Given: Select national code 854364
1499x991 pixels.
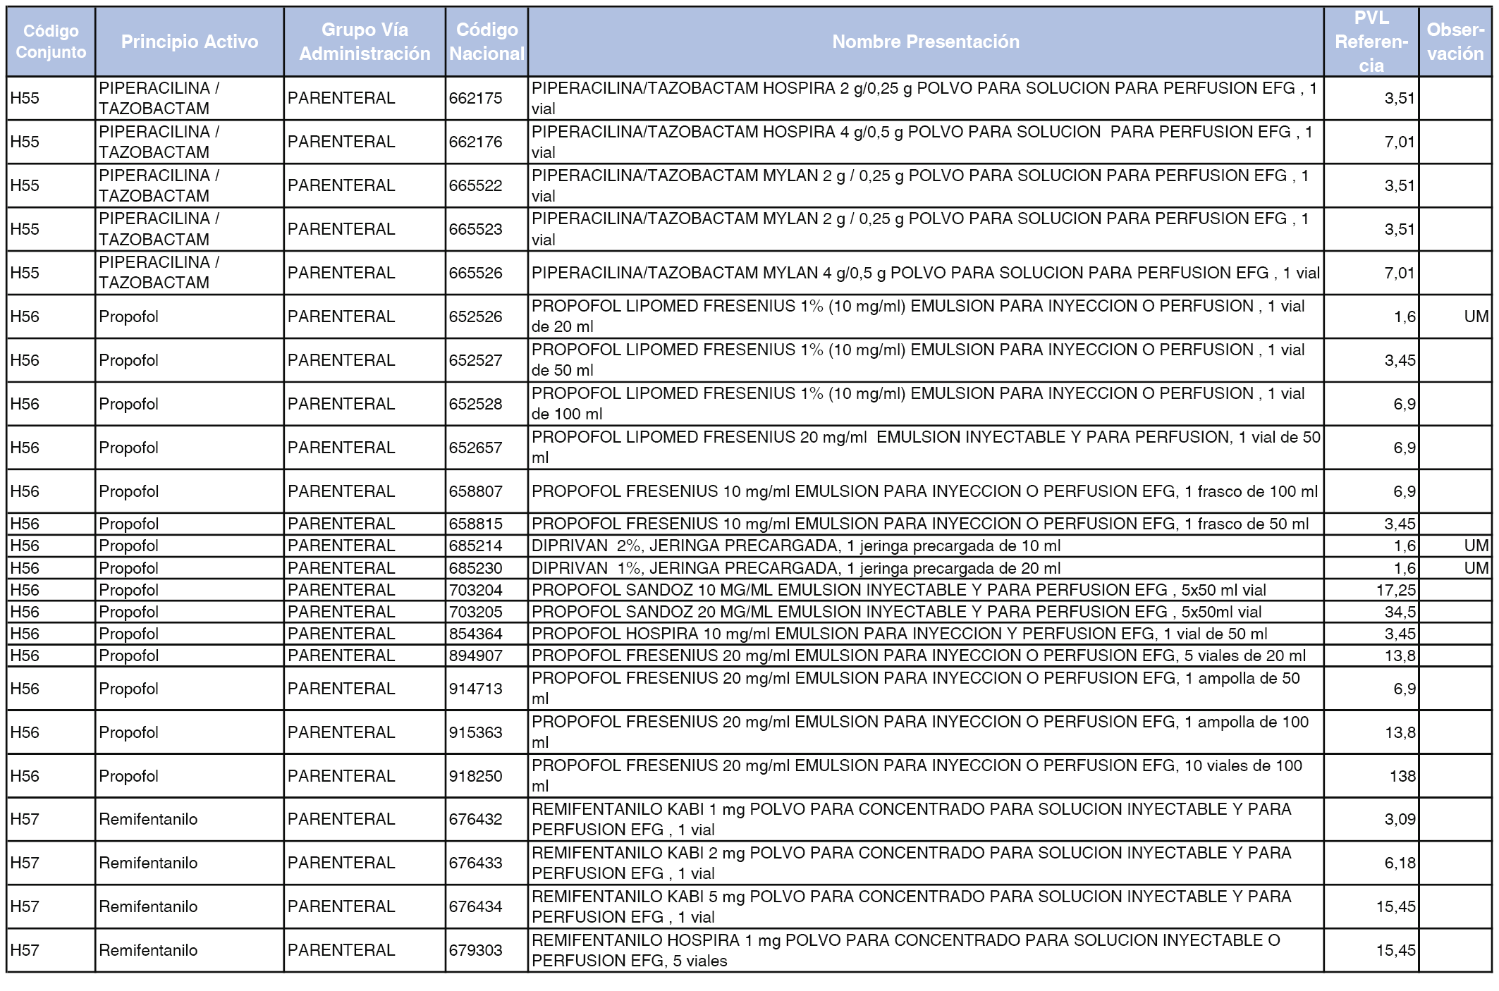Looking at the screenshot, I should pyautogui.click(x=476, y=634).
